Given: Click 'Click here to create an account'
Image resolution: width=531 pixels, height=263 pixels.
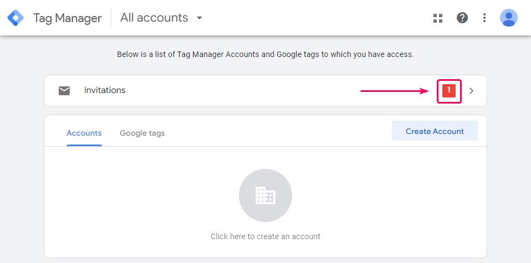Looking at the screenshot, I should pos(265,236).
